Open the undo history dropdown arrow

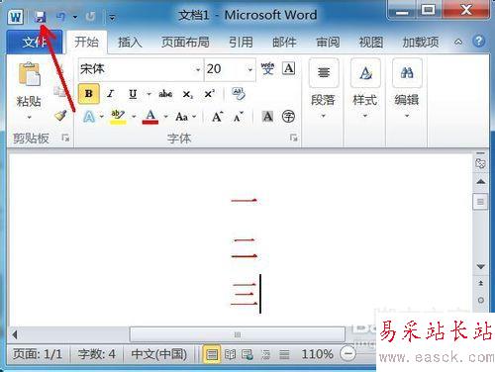point(75,17)
